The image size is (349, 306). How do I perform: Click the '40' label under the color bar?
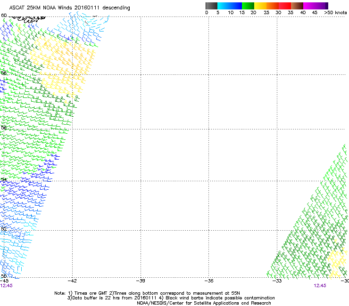[x=303, y=13]
